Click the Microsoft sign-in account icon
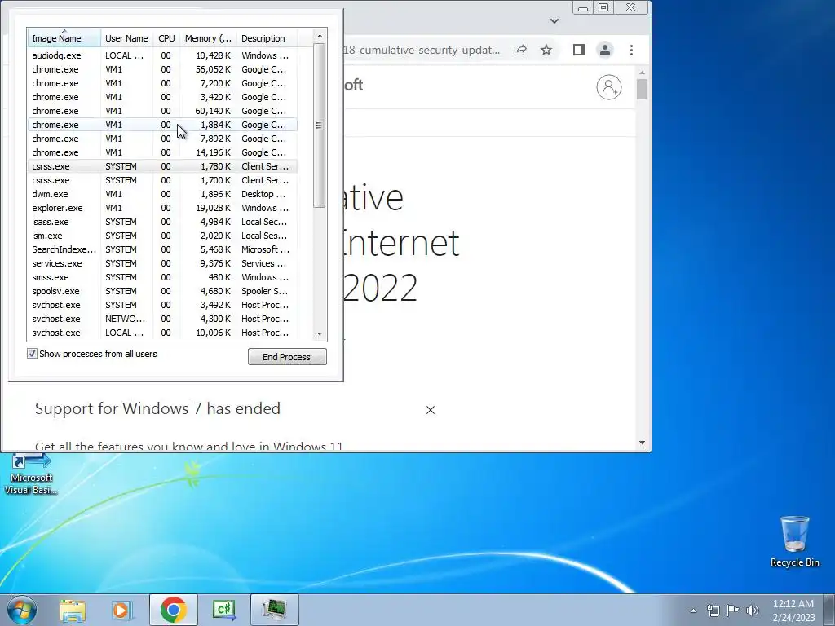Image resolution: width=835 pixels, height=626 pixels. point(609,86)
